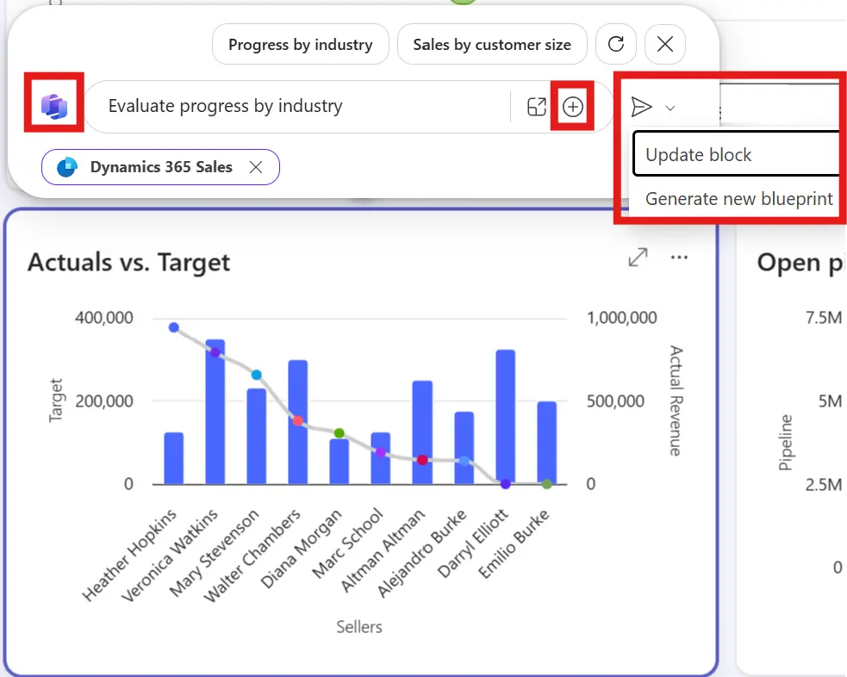Open the expand prompt editor icon
Image resolution: width=847 pixels, height=677 pixels.
click(x=537, y=107)
